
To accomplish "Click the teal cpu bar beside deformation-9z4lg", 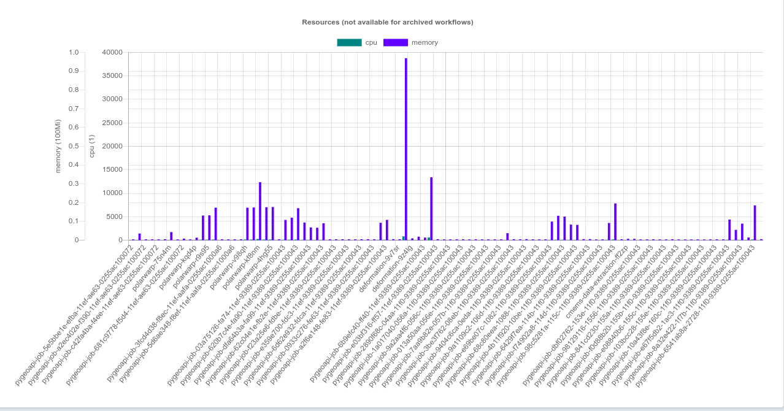I will [x=402, y=238].
